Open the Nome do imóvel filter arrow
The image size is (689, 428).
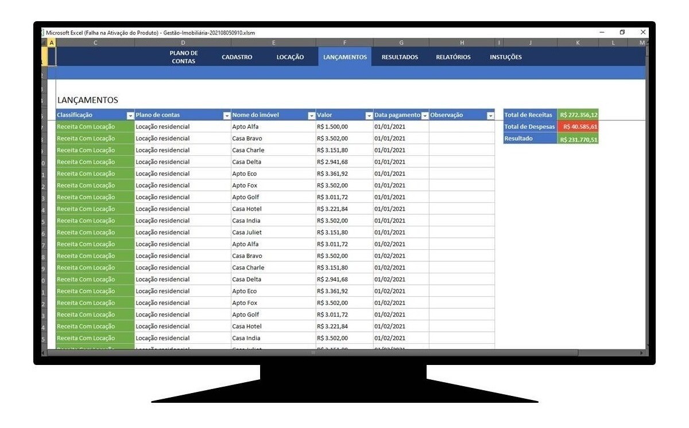(311, 116)
